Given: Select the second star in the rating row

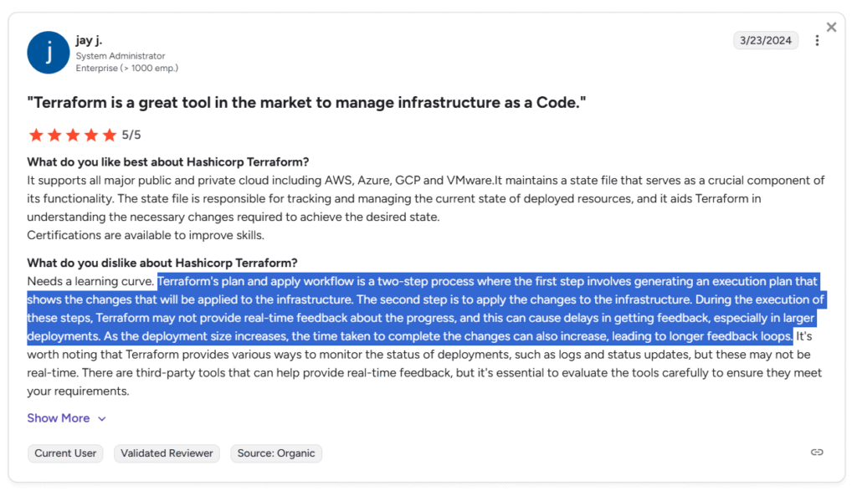Looking at the screenshot, I should click(54, 134).
